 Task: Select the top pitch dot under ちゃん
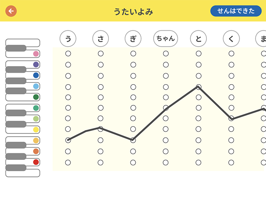point(166,54)
